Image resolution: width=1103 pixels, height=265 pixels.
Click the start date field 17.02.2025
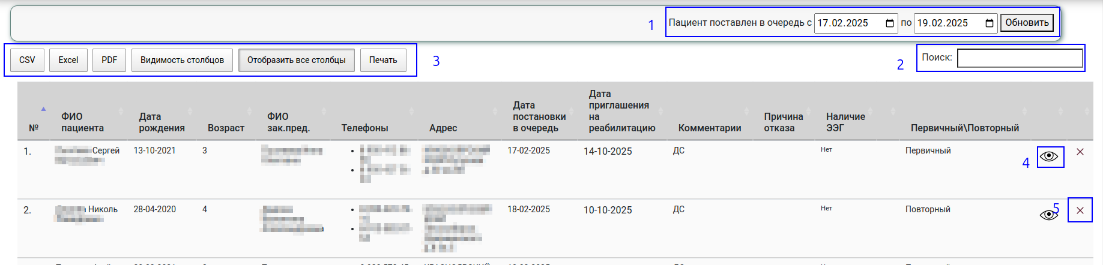(x=847, y=23)
